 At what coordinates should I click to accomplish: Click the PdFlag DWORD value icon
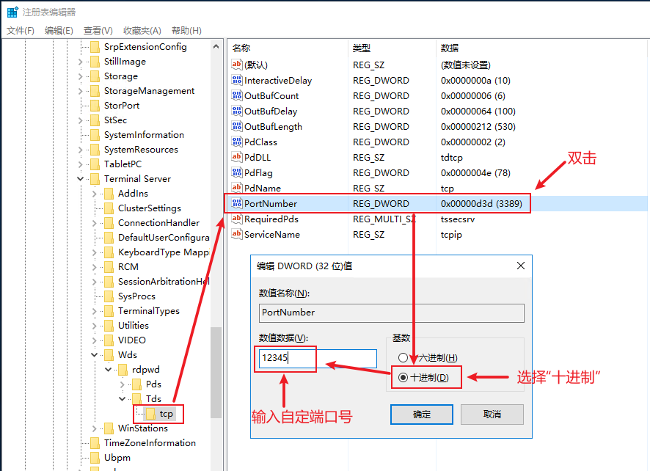[237, 172]
